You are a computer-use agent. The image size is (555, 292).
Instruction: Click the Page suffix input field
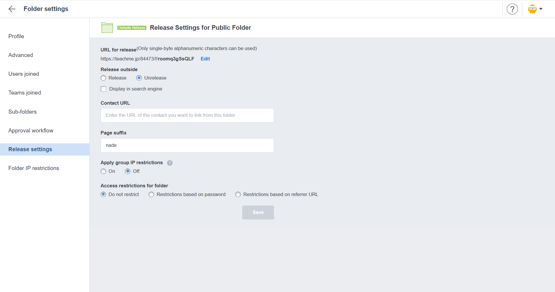[187, 145]
